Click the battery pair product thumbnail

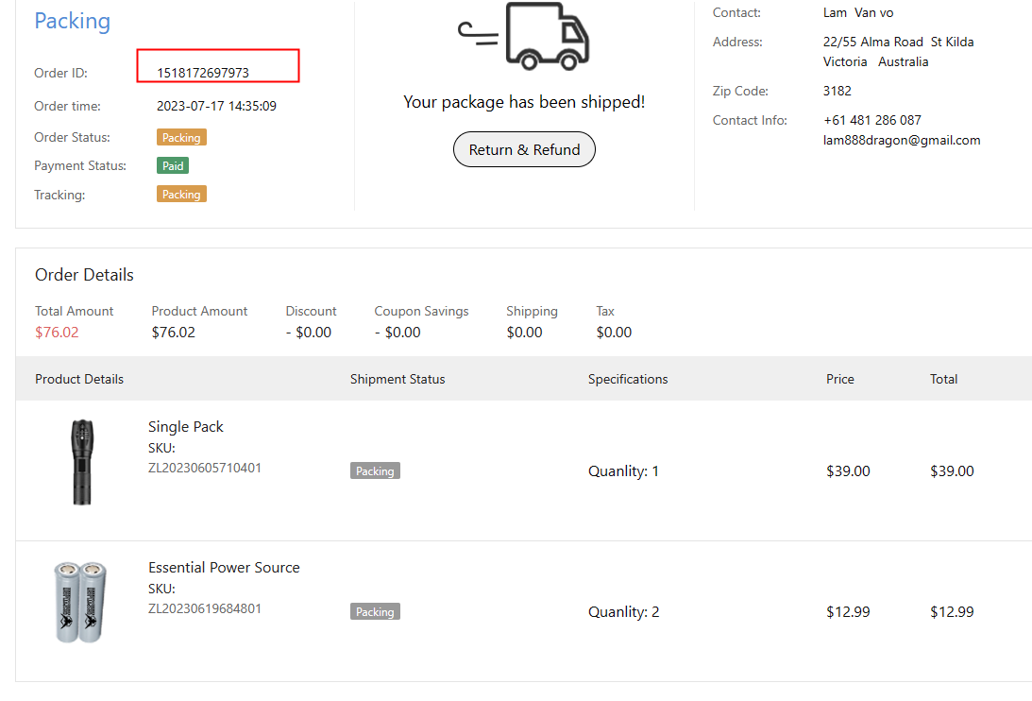79,602
